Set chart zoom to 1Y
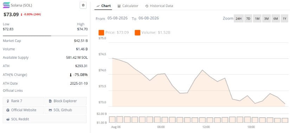The width and height of the screenshot is (290, 133). pos(284,19)
